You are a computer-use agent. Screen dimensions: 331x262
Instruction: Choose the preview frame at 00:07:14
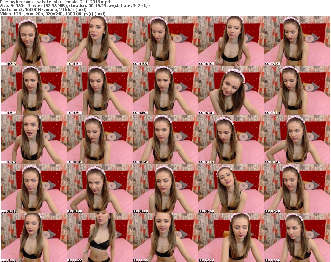tap(231, 140)
